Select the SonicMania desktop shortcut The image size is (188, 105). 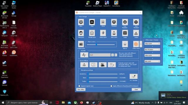point(116,4)
